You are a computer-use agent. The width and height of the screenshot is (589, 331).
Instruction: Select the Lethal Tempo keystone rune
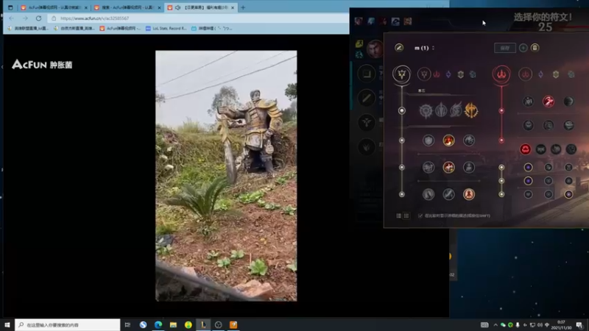441,111
